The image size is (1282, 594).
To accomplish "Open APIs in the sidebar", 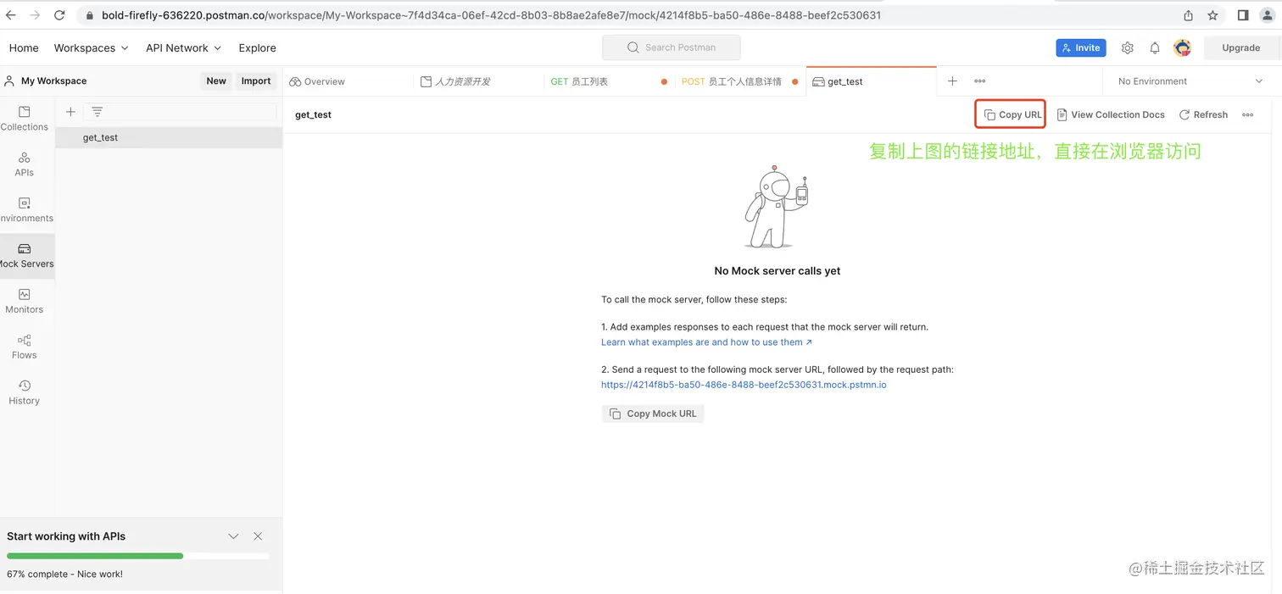I will (x=24, y=164).
